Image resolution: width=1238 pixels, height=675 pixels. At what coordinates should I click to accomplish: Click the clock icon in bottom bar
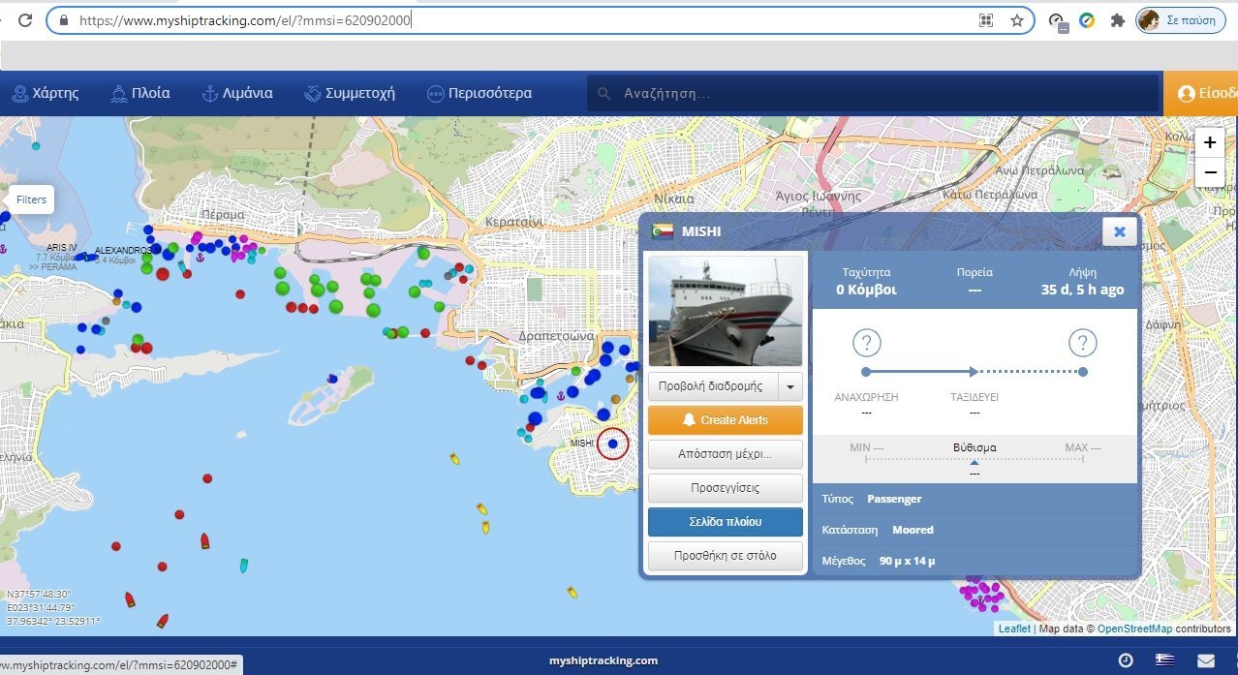1126,660
